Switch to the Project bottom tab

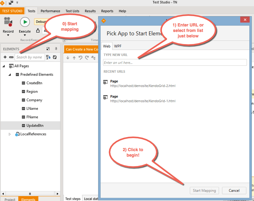point(10,199)
